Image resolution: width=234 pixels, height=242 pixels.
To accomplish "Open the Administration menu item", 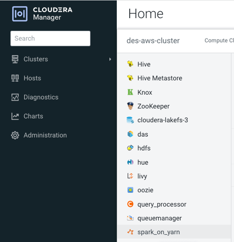I will 45,135.
